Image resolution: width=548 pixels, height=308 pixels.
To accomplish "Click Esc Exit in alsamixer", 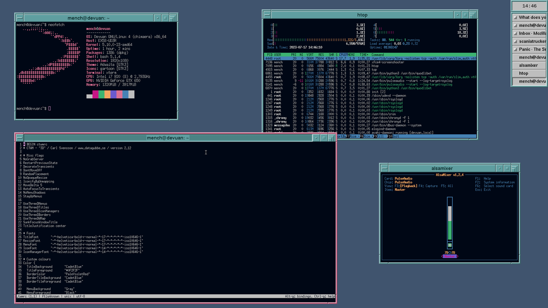I will (x=483, y=190).
